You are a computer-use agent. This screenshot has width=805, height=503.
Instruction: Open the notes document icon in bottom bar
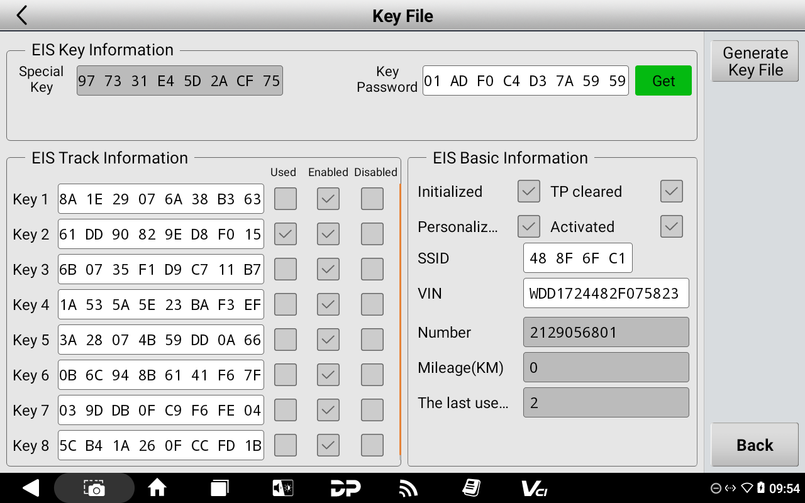471,488
